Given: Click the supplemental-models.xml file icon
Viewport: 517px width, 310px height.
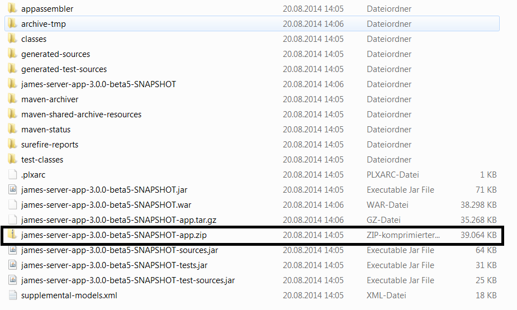Looking at the screenshot, I should point(12,295).
